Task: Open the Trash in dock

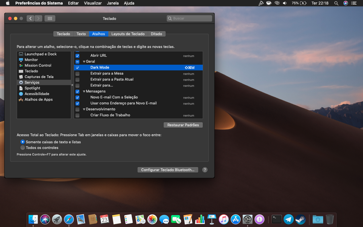Action: [x=330, y=219]
